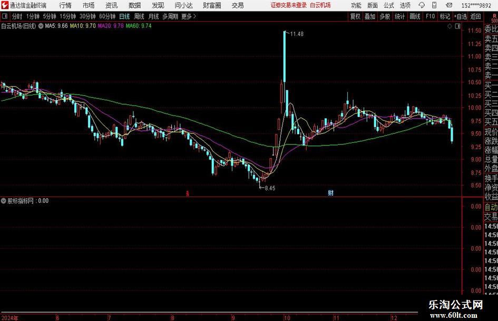Open the 版面 menu
498x321 pixels.
click(x=373, y=5)
